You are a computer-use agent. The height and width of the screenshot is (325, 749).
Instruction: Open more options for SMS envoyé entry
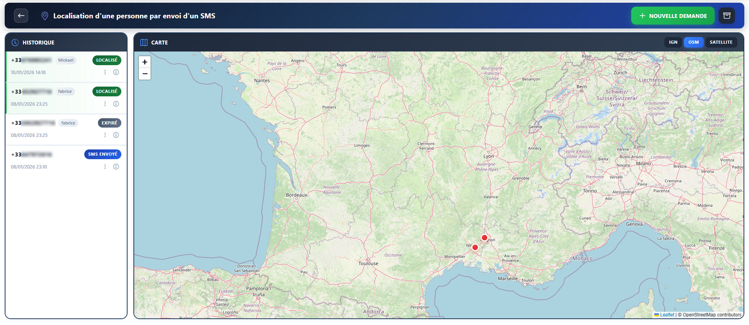click(x=105, y=167)
